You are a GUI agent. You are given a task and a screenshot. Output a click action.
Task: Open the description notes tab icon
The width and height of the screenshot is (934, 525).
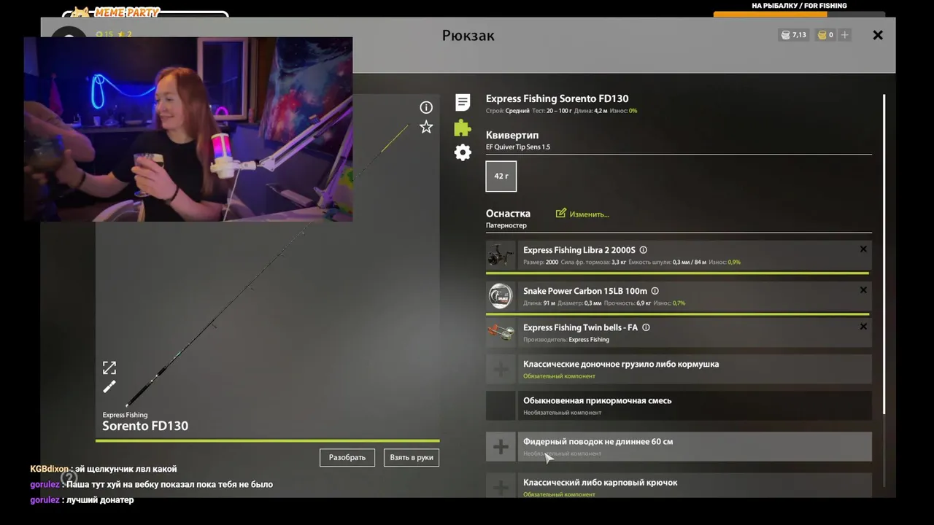tap(463, 102)
